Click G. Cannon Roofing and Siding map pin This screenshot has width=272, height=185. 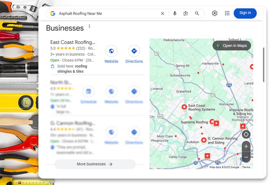pyautogui.click(x=204, y=140)
